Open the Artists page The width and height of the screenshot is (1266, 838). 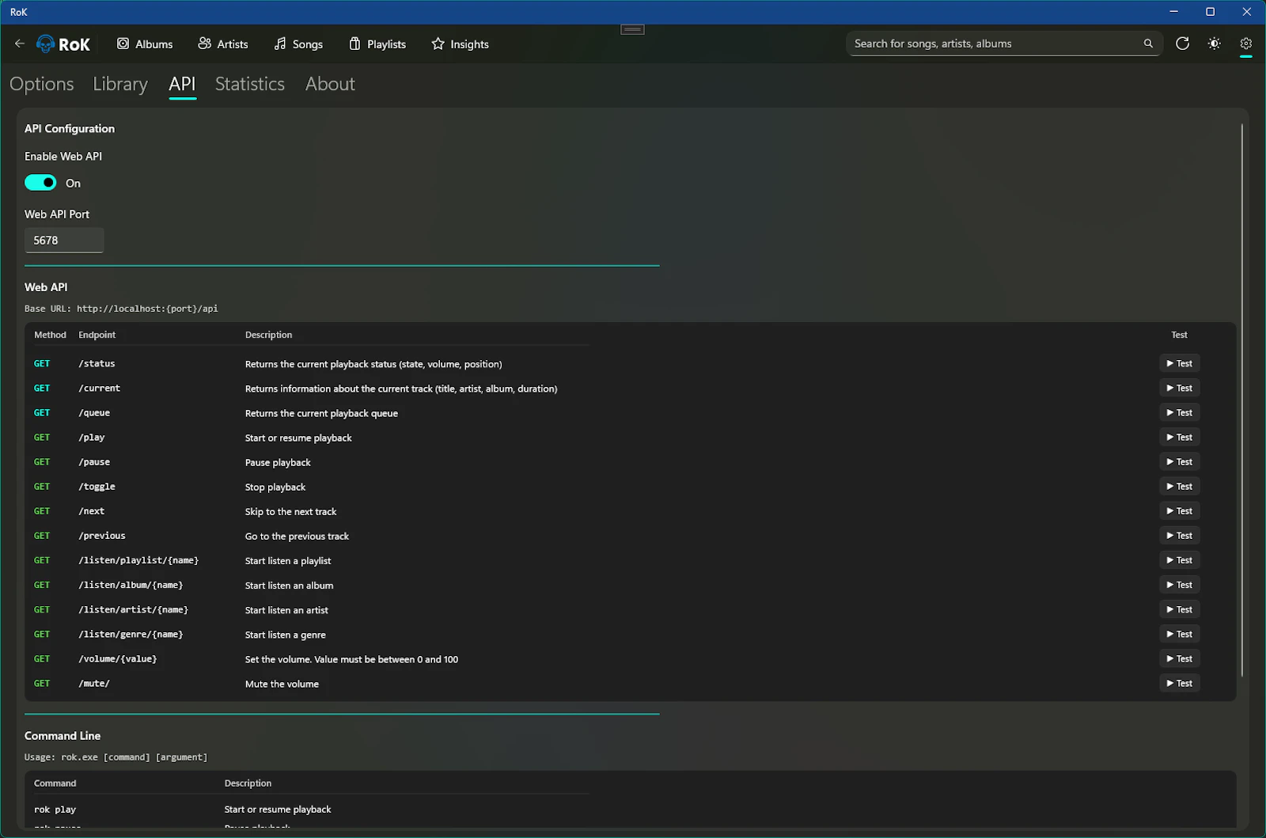point(223,44)
